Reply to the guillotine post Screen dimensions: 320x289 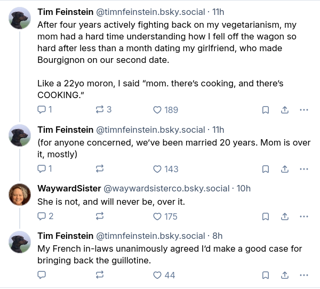click(x=42, y=275)
